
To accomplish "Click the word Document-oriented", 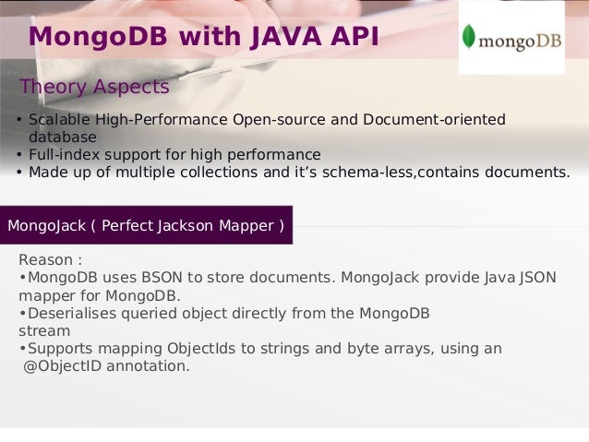I will pos(434,119).
